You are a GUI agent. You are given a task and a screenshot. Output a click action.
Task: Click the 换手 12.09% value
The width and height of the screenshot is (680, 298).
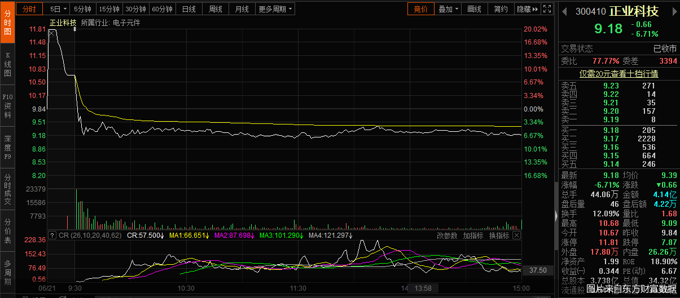(606, 214)
